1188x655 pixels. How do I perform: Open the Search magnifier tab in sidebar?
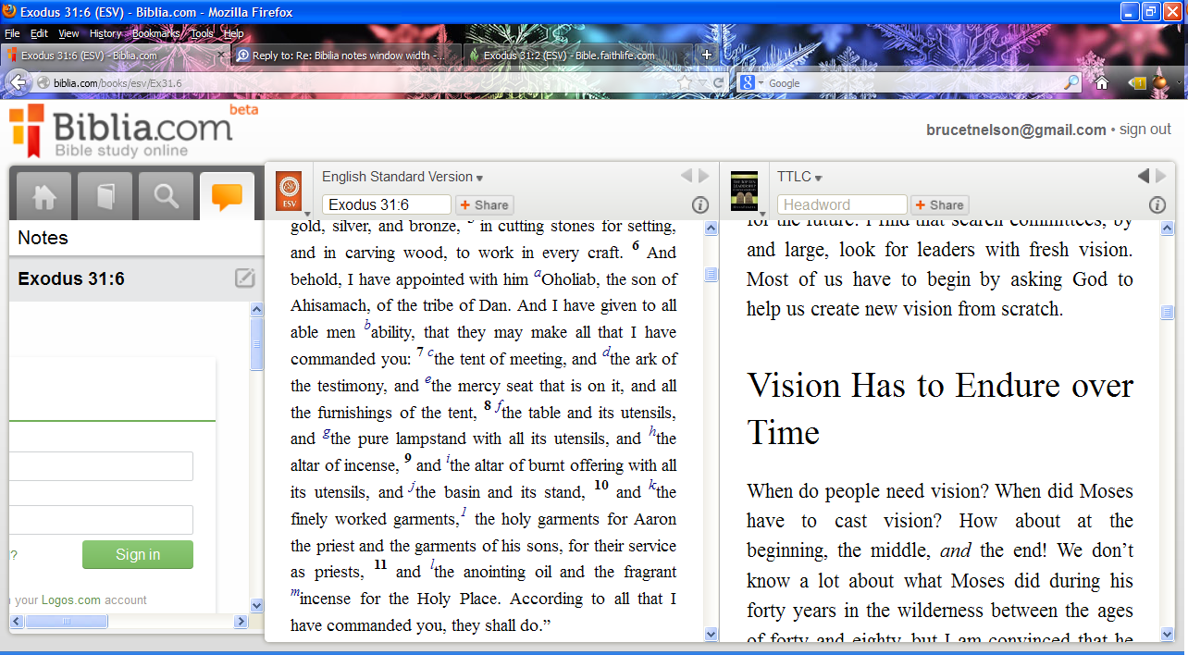pyautogui.click(x=167, y=196)
